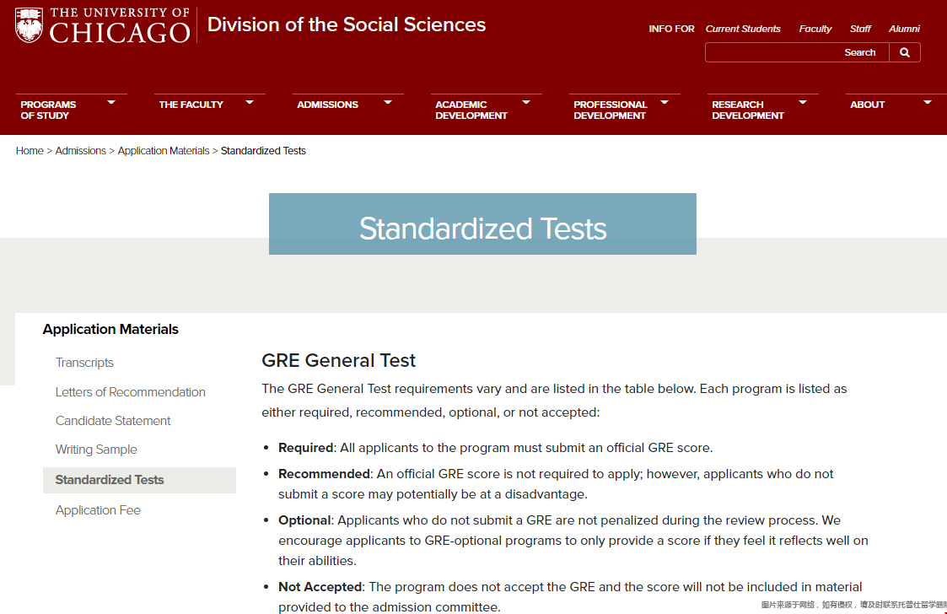
Task: Click the GRE General Test heading
Action: pos(338,361)
